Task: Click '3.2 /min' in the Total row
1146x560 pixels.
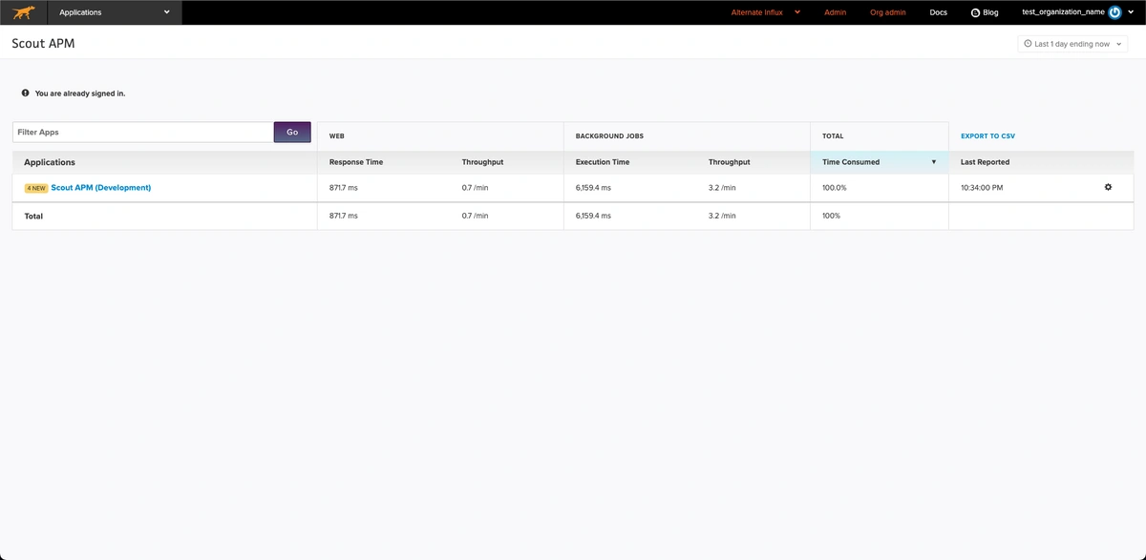Action: (x=722, y=217)
